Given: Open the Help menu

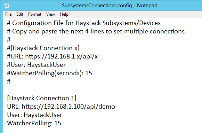Looking at the screenshot, I should (x=64, y=14).
